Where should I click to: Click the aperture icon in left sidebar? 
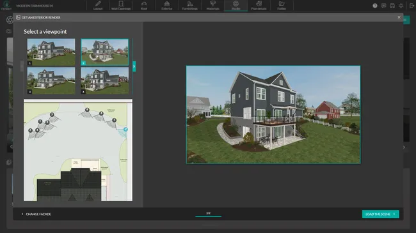pyautogui.click(x=10, y=20)
